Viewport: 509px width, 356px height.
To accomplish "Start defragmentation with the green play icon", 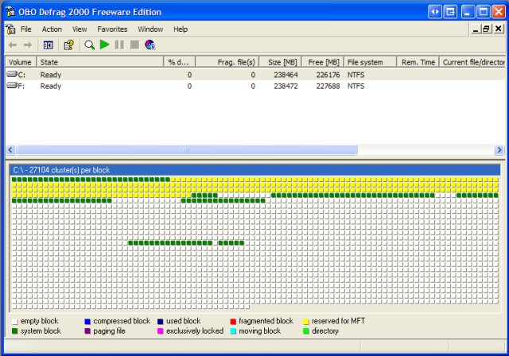I will [104, 45].
